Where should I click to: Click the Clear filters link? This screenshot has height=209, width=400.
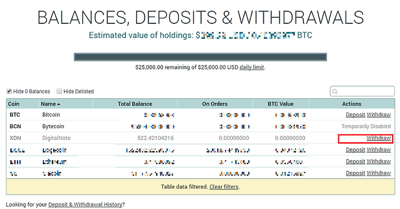224,187
